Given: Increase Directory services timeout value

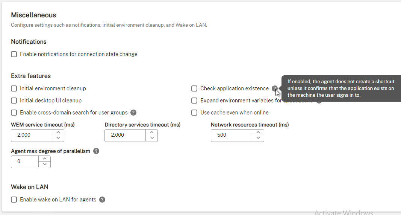Looking at the screenshot, I should [x=152, y=133].
